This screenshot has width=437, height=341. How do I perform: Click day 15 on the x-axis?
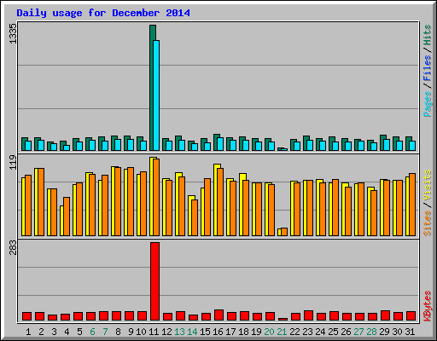205,332
